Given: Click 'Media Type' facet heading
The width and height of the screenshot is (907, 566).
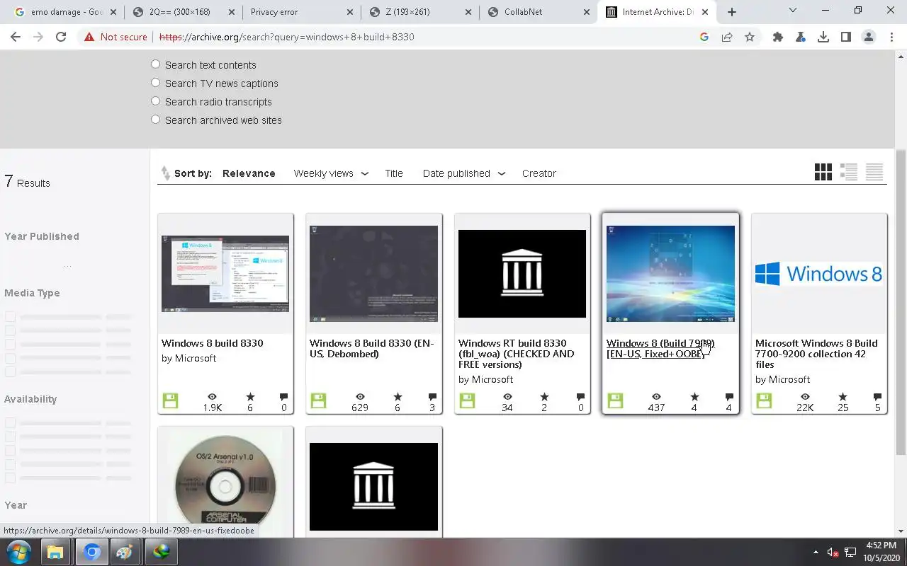Looking at the screenshot, I should [x=32, y=293].
